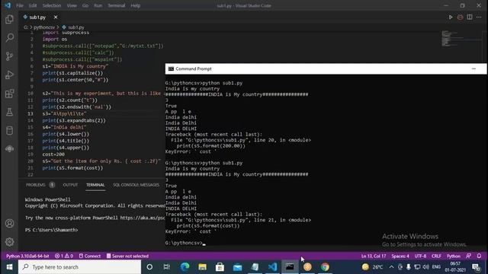Open the View menu
Screen dimensions: 488x274
pos(72,5)
